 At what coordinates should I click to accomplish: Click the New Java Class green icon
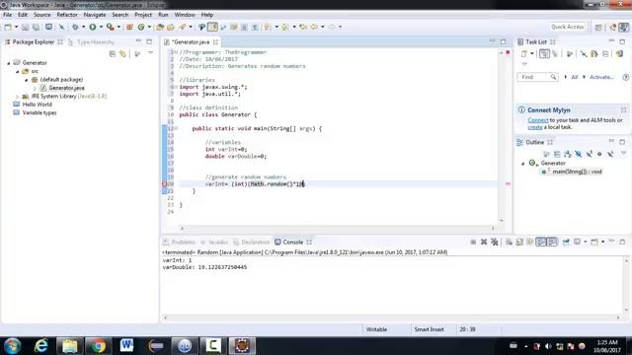tap(141, 27)
